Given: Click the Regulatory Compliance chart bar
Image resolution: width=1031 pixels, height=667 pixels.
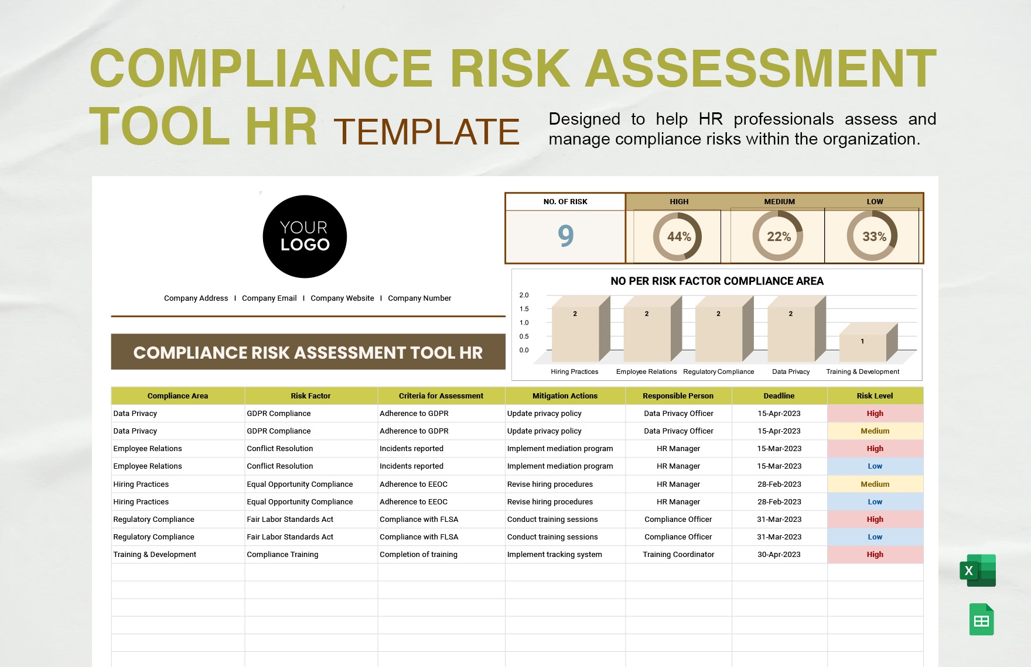Looking at the screenshot, I should (724, 329).
